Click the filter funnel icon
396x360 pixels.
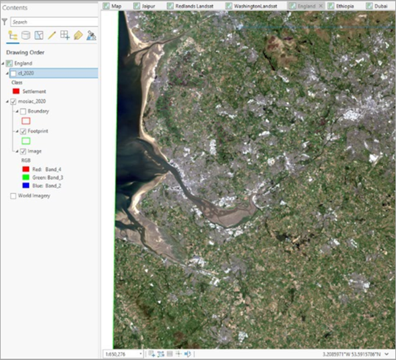[x=4, y=22]
